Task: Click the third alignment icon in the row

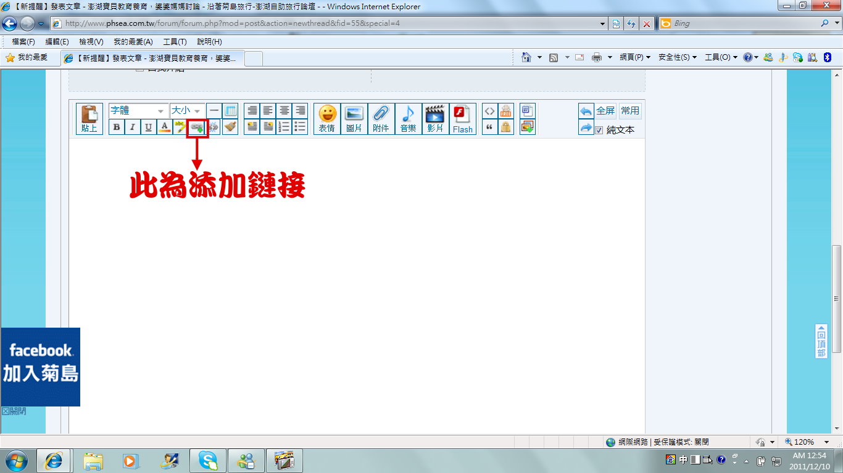Action: (284, 111)
